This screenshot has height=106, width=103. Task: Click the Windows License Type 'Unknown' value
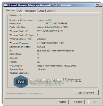pyautogui.click(x=41, y=39)
